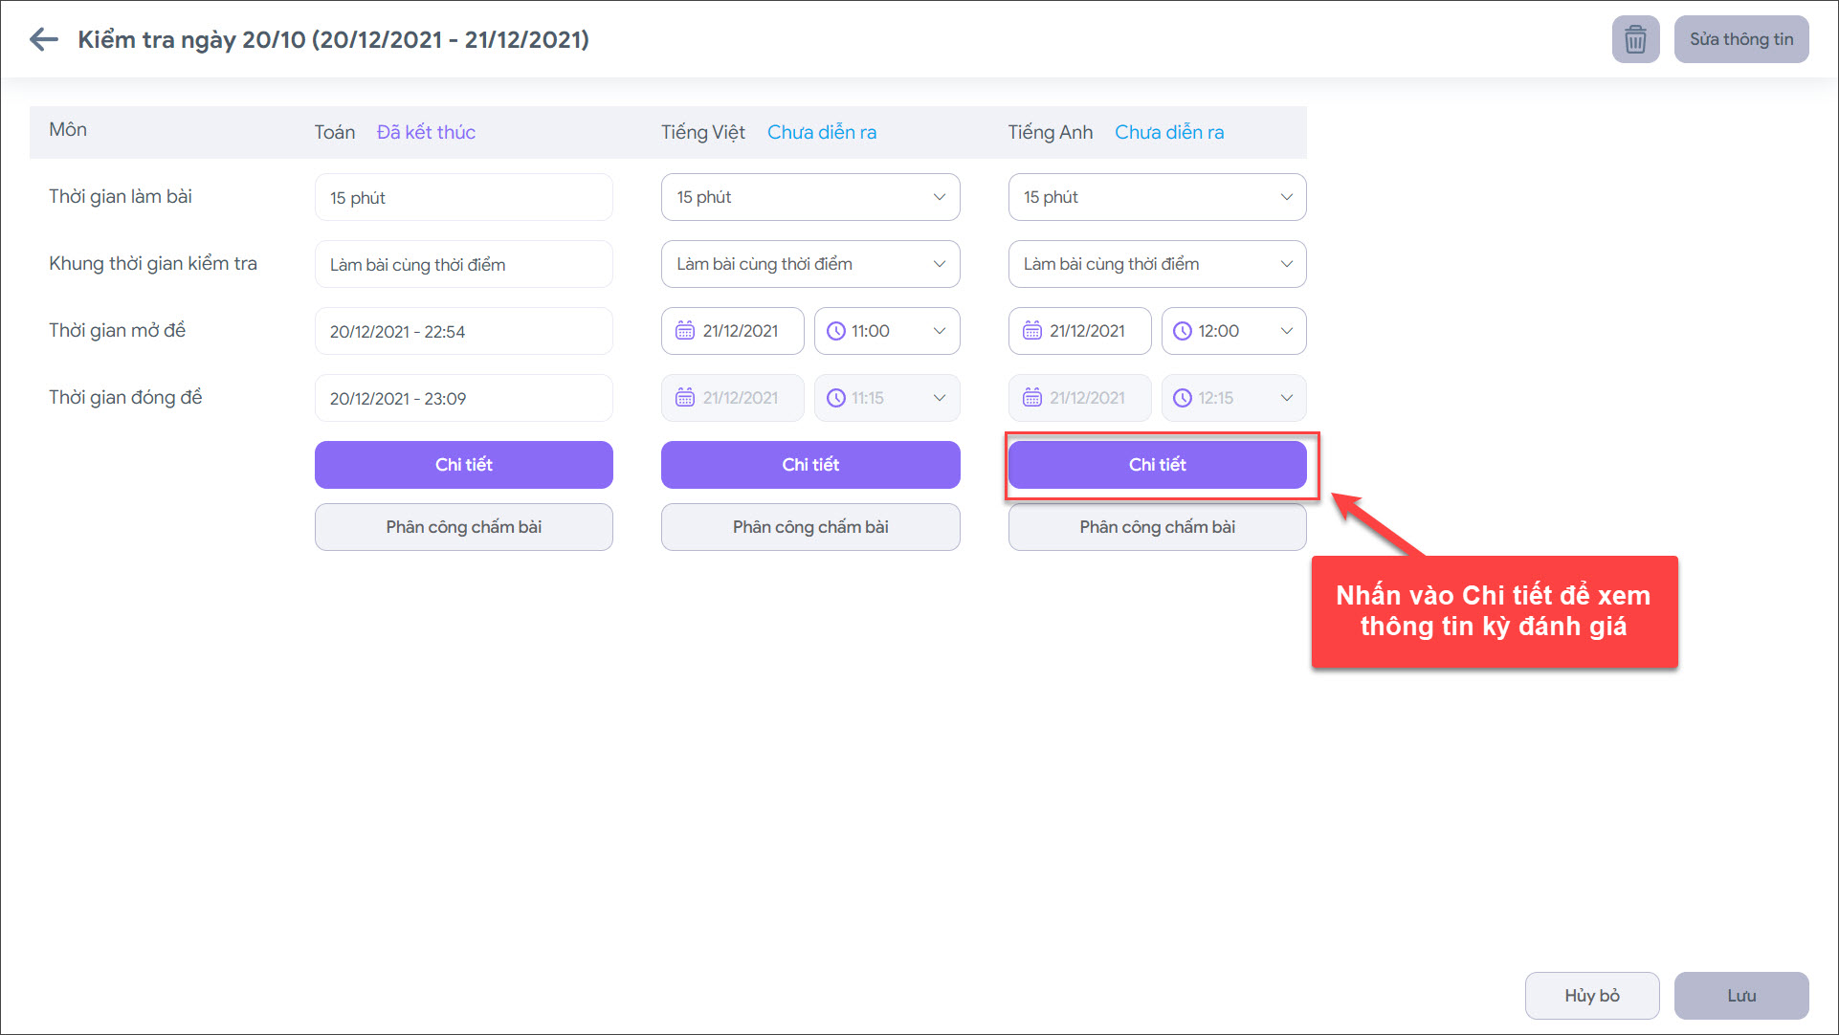Click clock icon on 11:00 time field
This screenshot has width=1839, height=1035.
tap(835, 331)
